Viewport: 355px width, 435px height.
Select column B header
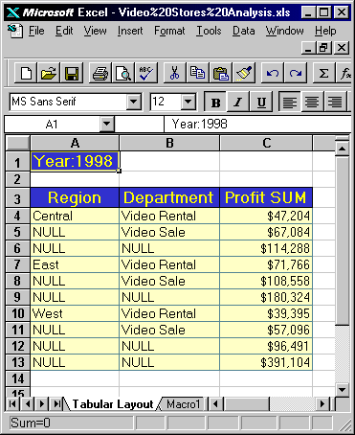(x=169, y=143)
